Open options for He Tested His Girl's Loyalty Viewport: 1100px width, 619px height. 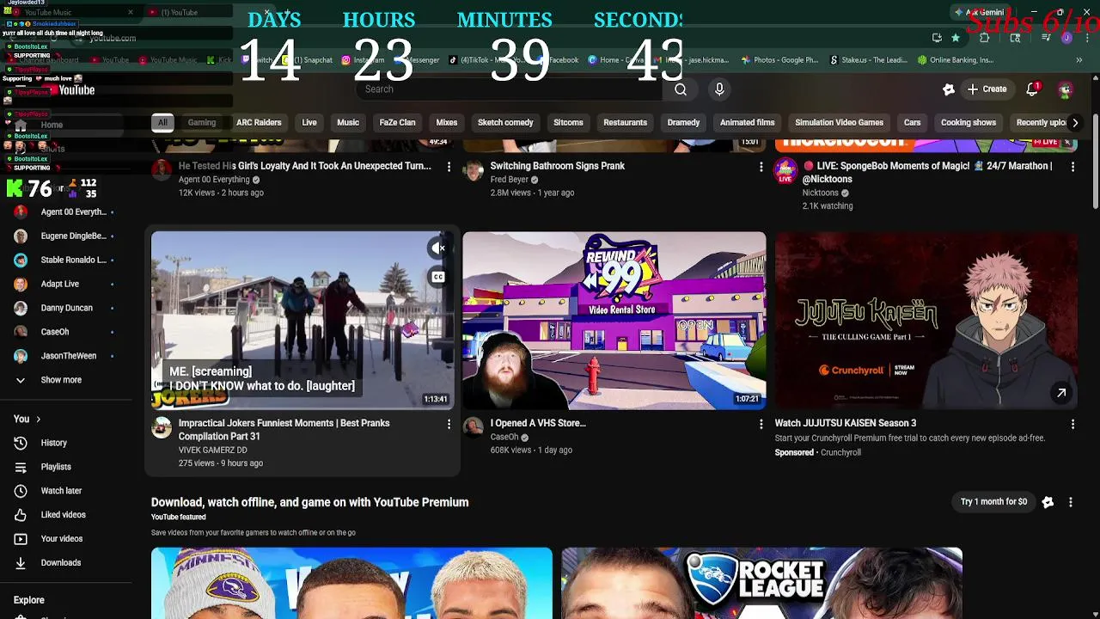pos(449,167)
